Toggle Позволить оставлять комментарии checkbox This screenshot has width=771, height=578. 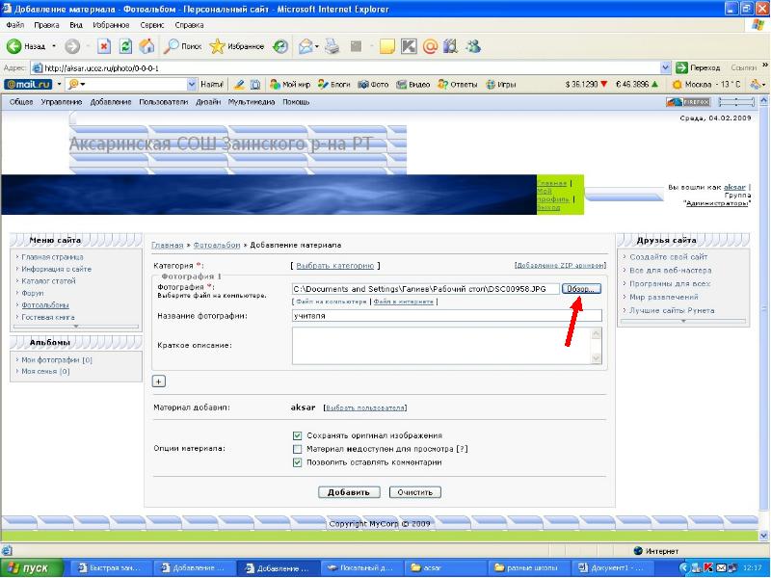297,462
